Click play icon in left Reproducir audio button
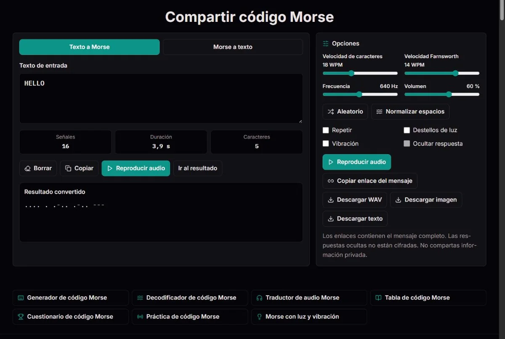 (x=110, y=168)
